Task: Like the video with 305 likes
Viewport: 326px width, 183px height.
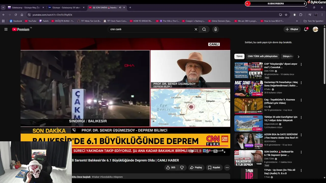Action: [x=171, y=167]
